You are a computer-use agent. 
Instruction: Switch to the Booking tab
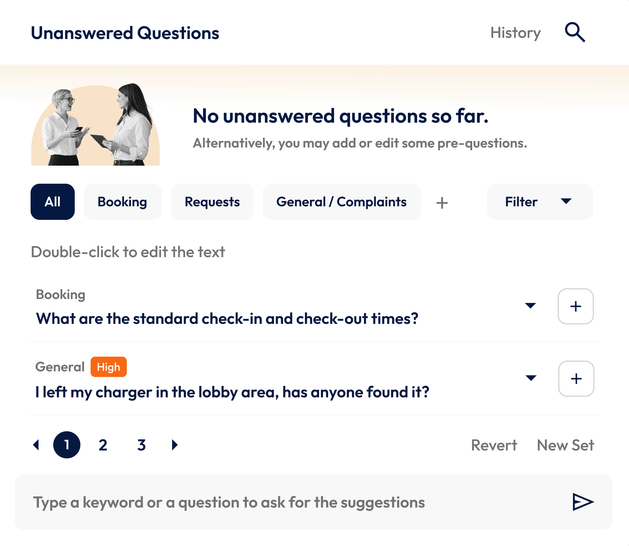122,202
